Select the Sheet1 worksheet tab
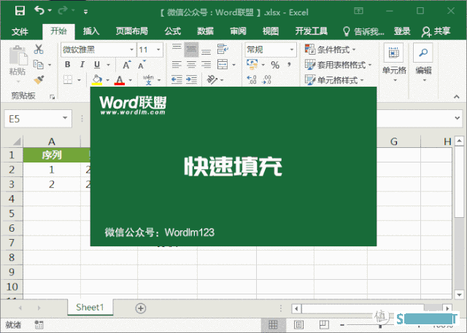The image size is (467, 333). pyautogui.click(x=90, y=308)
